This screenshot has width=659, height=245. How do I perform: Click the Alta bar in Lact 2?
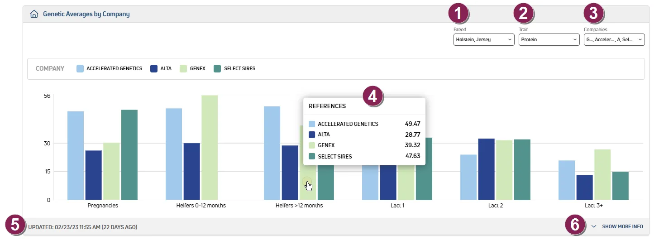487,169
